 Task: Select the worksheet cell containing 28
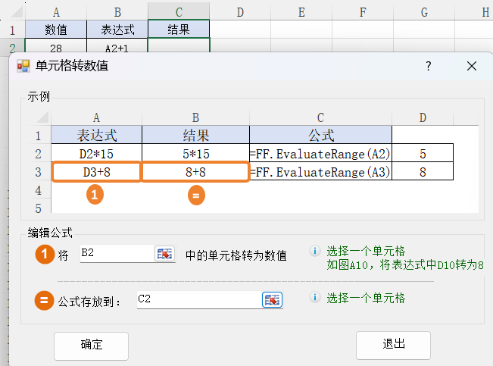[55, 47]
